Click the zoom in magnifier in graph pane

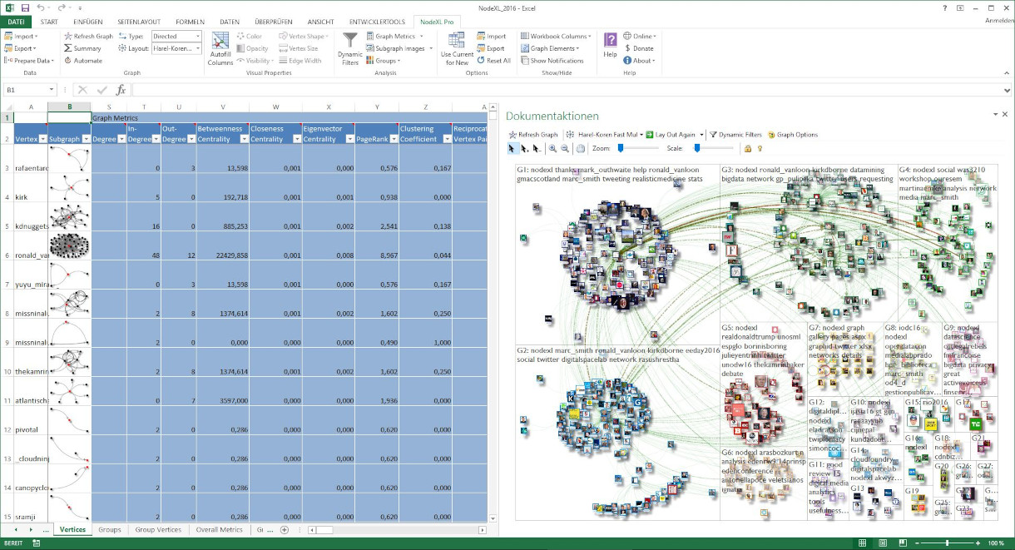point(553,148)
